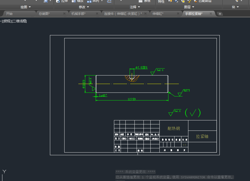Select the hatch pattern tool icon
250x181 pixels.
46,1
